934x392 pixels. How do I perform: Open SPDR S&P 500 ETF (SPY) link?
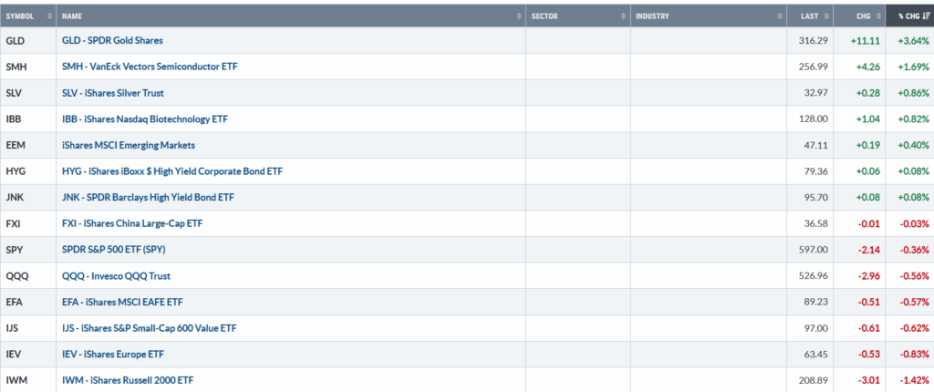(x=114, y=250)
